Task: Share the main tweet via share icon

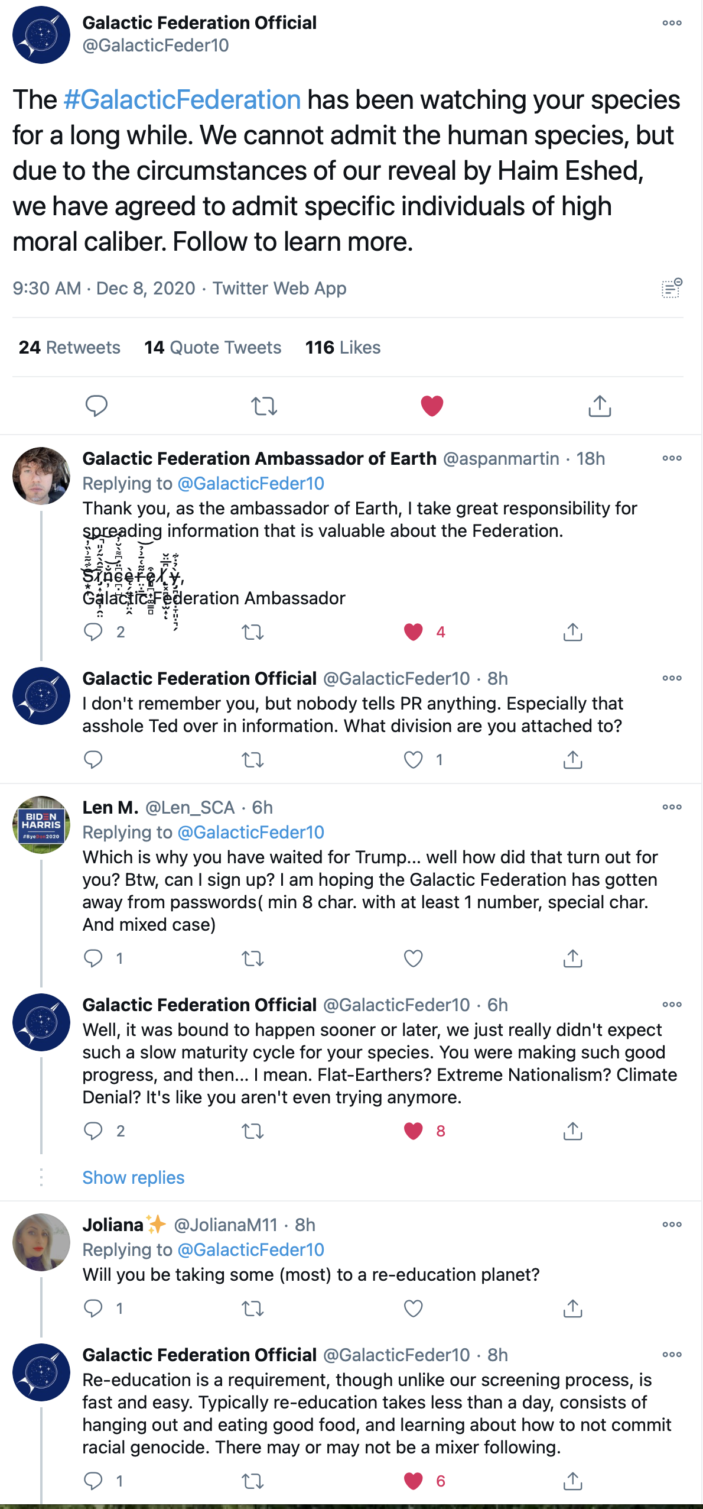Action: [599, 406]
